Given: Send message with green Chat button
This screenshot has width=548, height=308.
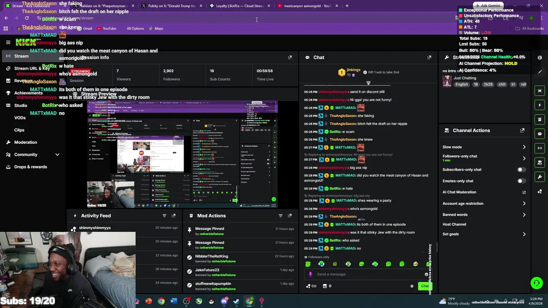Looking at the screenshot, I should [424, 286].
